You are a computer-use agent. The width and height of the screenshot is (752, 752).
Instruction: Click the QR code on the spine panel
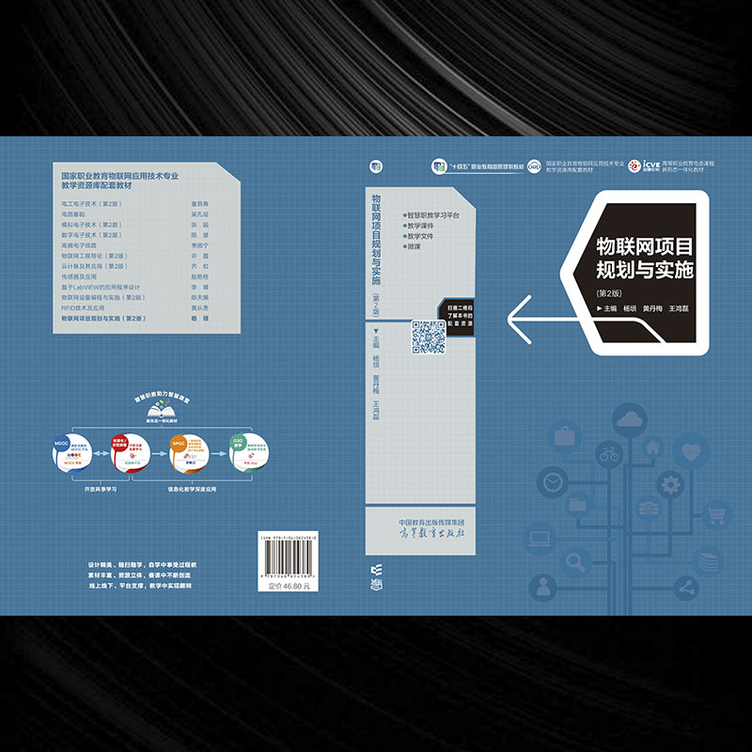(x=428, y=336)
